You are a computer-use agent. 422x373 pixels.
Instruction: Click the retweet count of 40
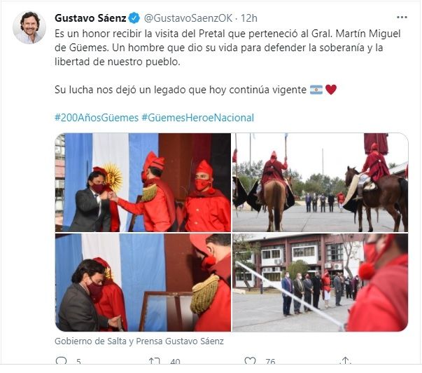[x=175, y=361]
